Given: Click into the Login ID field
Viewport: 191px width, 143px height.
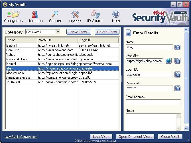Looking at the screenshot, I should tap(149, 75).
